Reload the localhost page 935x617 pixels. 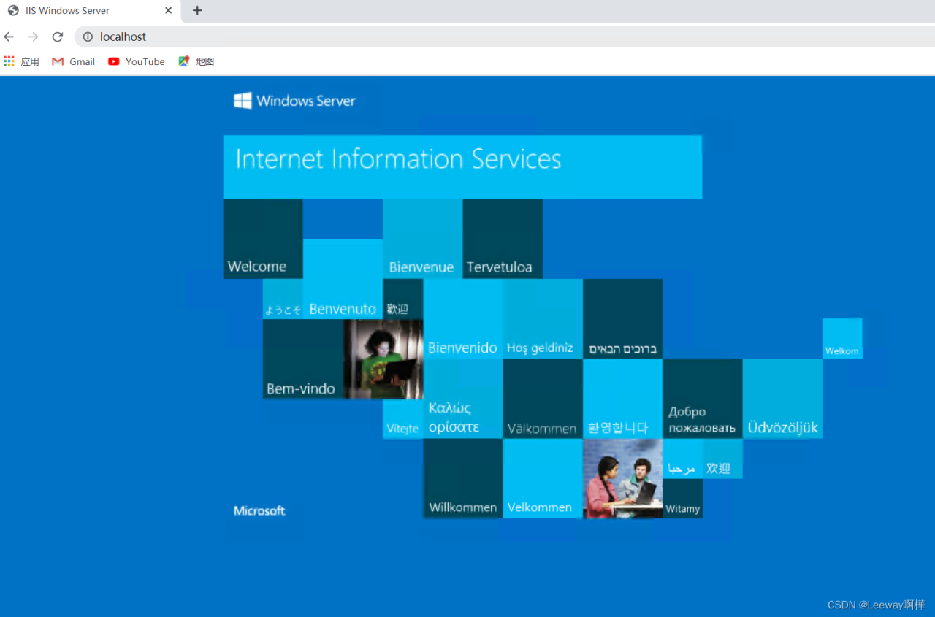pyautogui.click(x=58, y=37)
